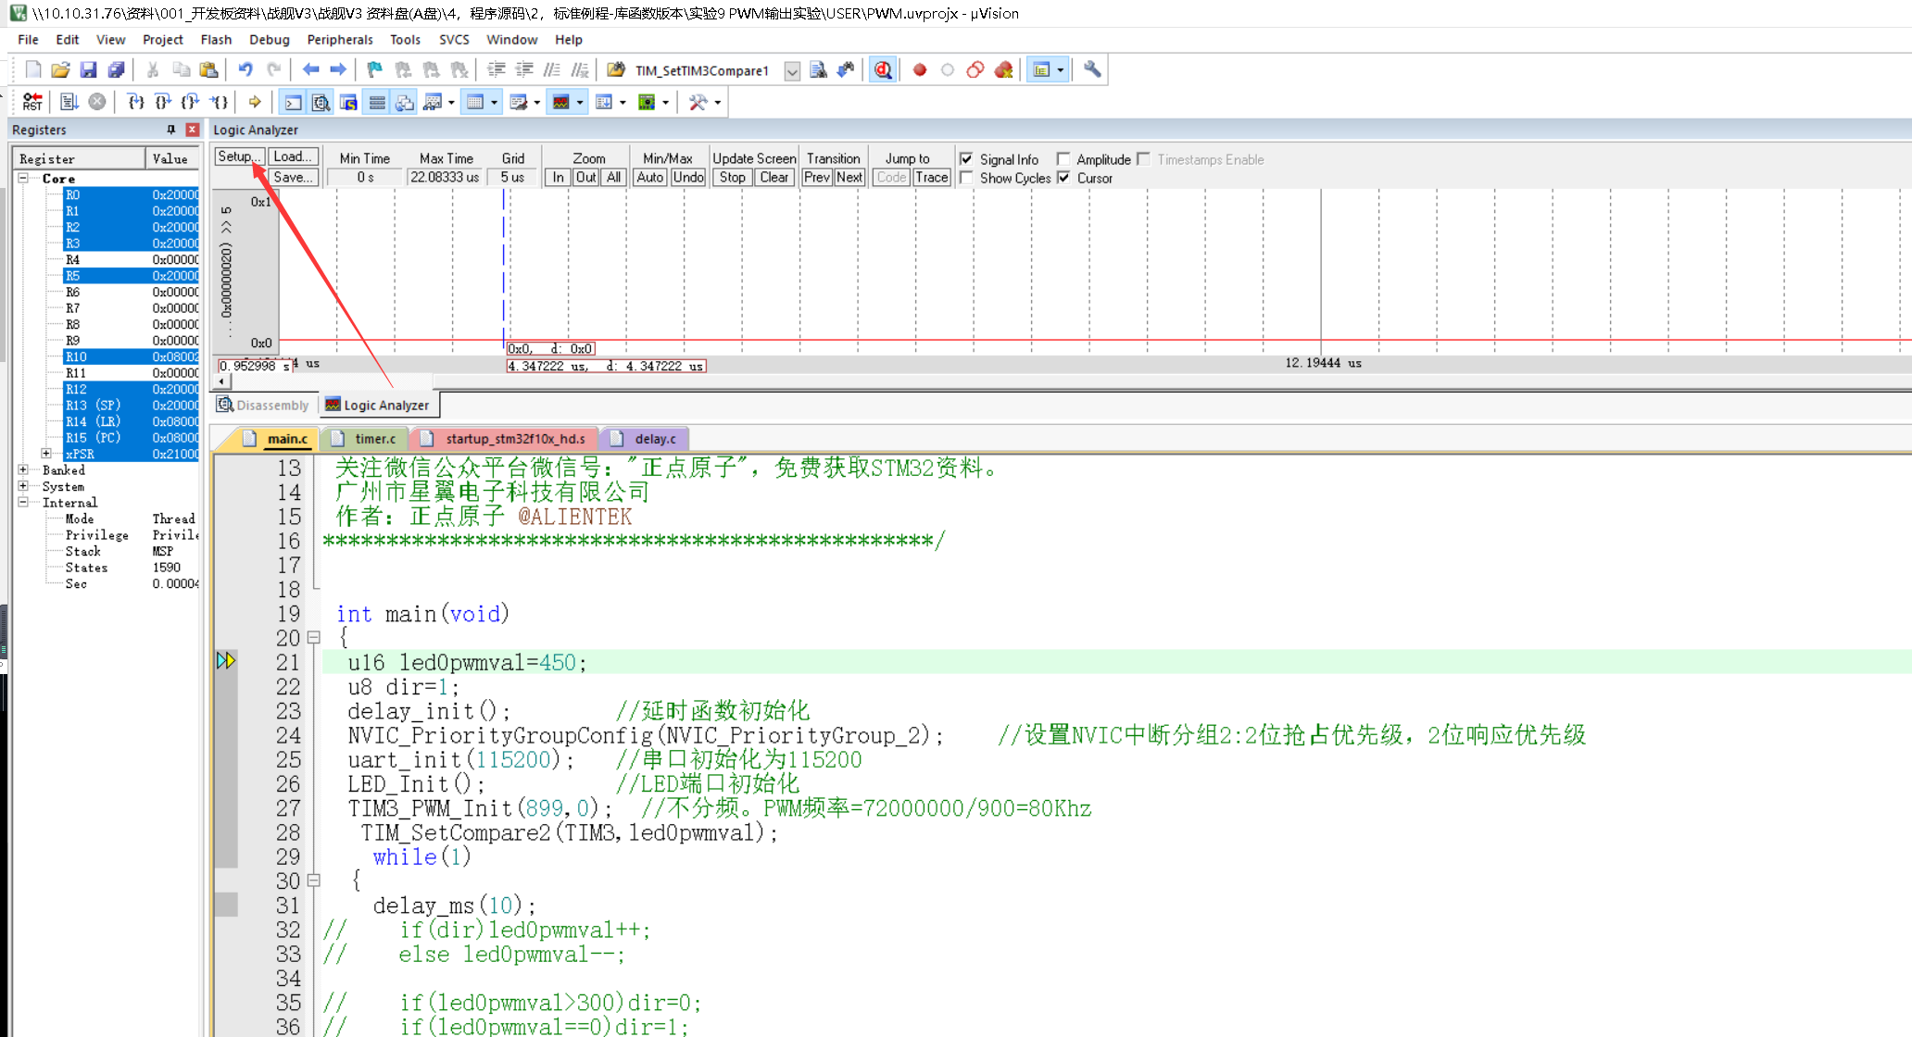This screenshot has height=1037, width=1912.
Task: Open the Disassembly Window icon
Action: coord(321,102)
